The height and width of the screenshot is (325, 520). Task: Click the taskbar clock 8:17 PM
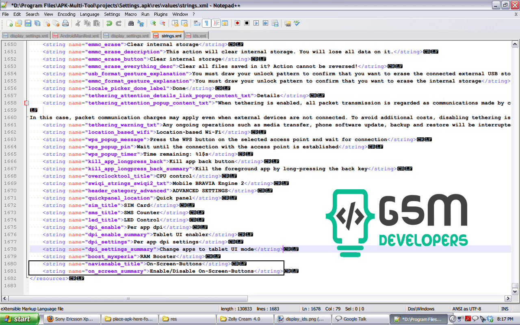click(505, 319)
